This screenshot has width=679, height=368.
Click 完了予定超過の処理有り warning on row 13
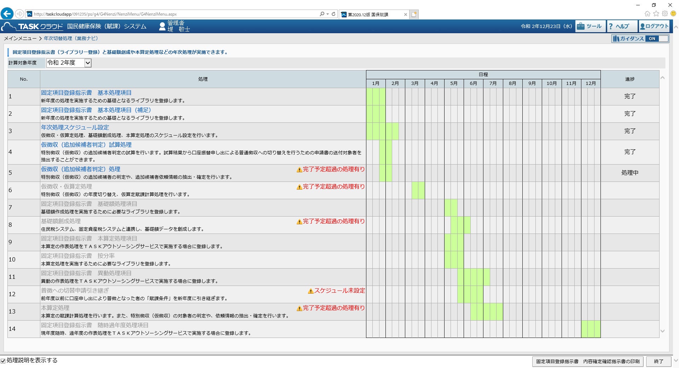[x=334, y=308]
